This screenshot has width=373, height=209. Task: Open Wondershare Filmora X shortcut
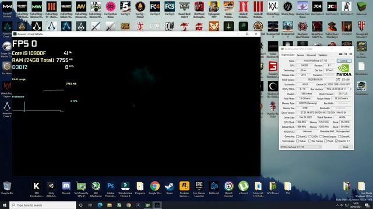tap(125, 186)
